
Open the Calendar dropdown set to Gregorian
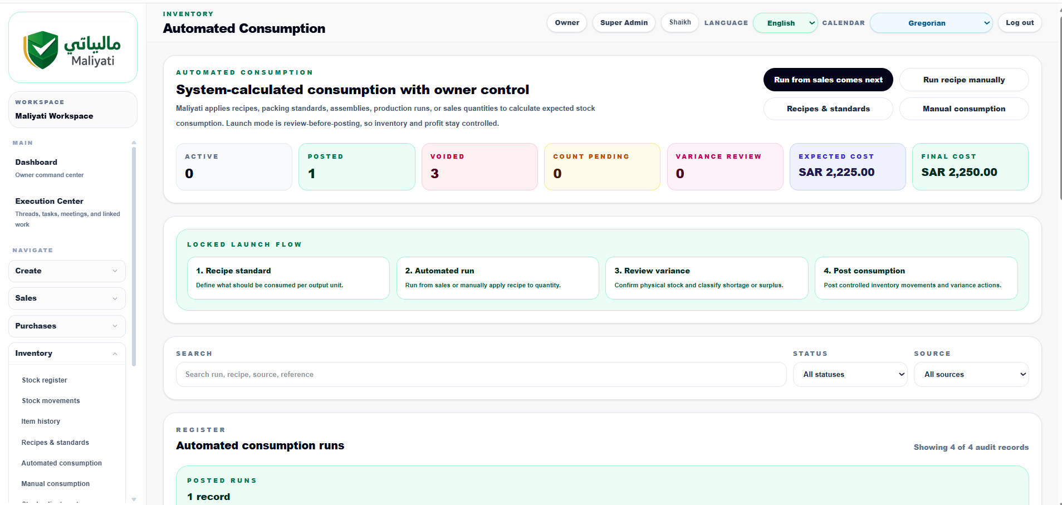931,23
